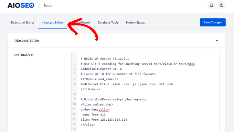The image size is (234, 132).
Task: Click Save Changes button
Action: coord(213,22)
